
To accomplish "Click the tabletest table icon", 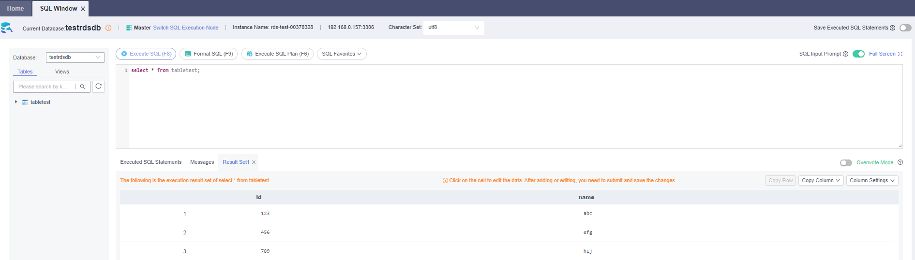I will [x=25, y=102].
